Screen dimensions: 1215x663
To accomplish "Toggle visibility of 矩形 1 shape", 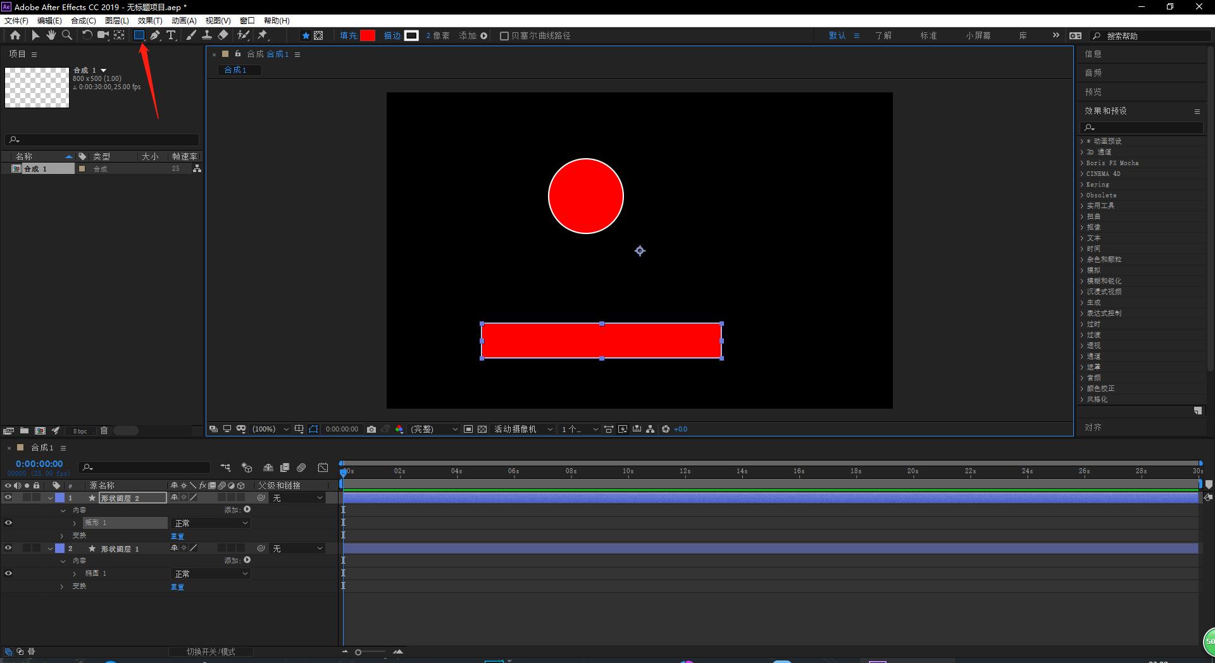I will (8, 523).
